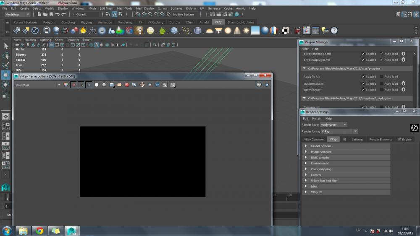Open the RGB color channel dropdown
The width and height of the screenshot is (420, 236).
[x=38, y=85]
